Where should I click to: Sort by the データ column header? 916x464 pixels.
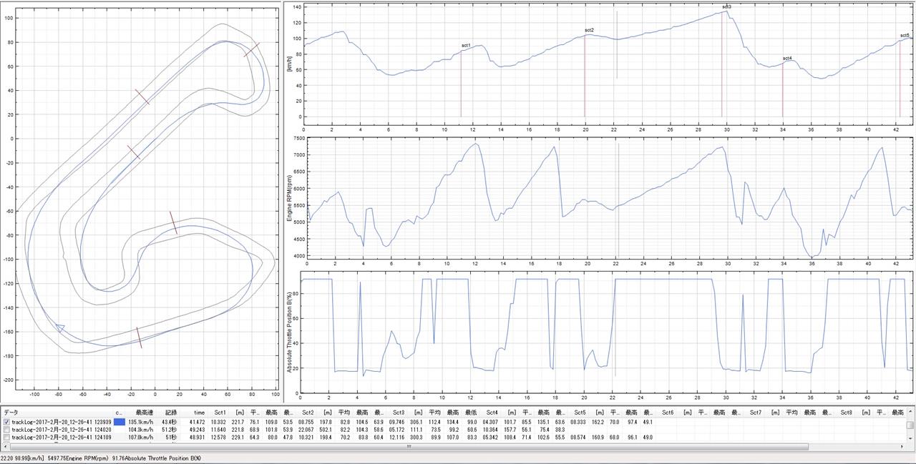(x=11, y=413)
